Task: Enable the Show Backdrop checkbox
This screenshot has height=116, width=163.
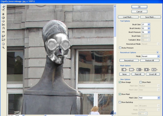Action: click(x=120, y=102)
